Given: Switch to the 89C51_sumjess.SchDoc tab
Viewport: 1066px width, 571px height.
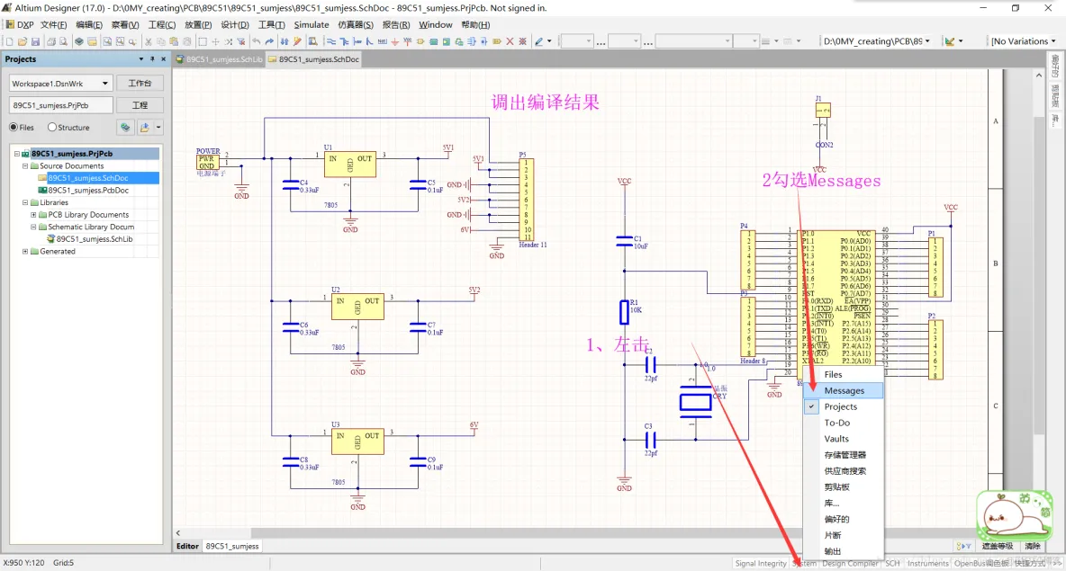Looking at the screenshot, I should [313, 59].
